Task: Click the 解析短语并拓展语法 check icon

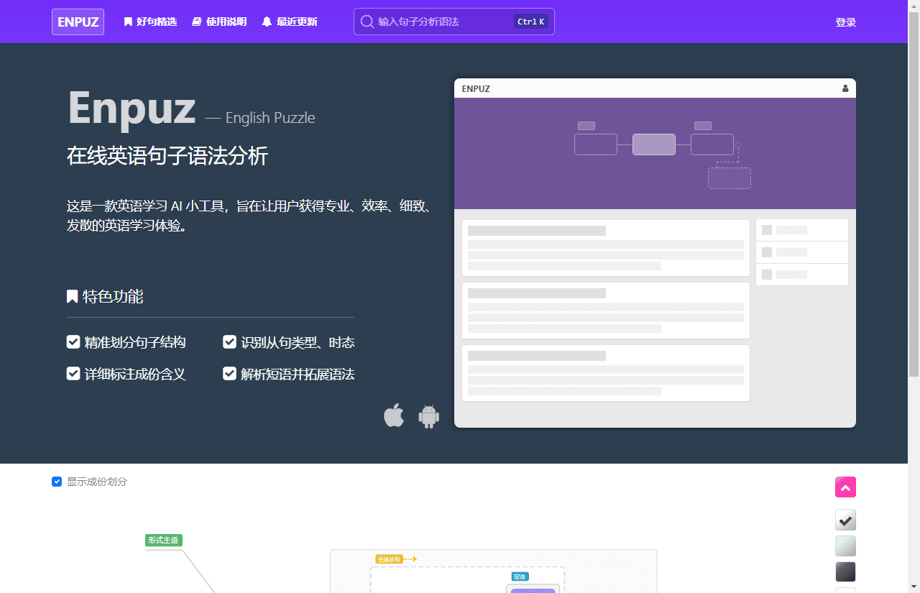Action: point(230,374)
